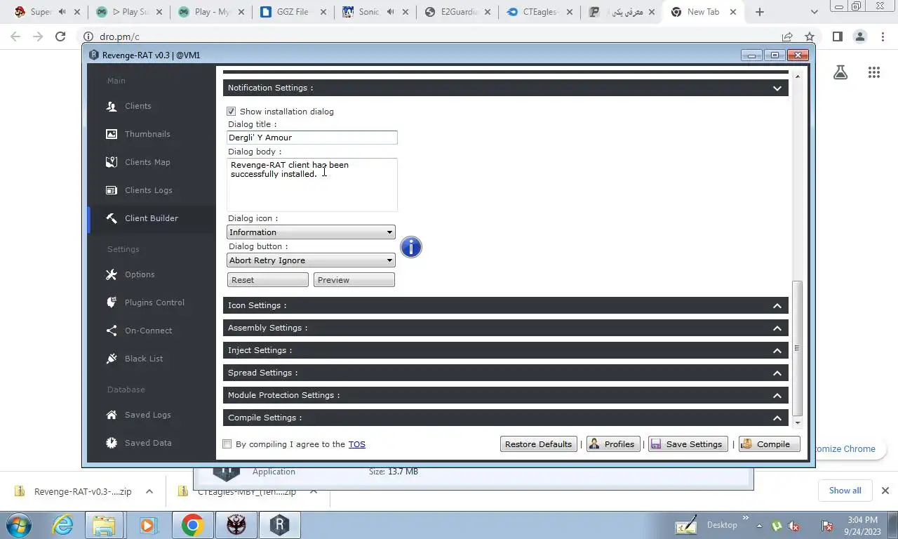Screen dimensions: 898x539
Task: Click Show all downloads button
Action: click(x=845, y=491)
